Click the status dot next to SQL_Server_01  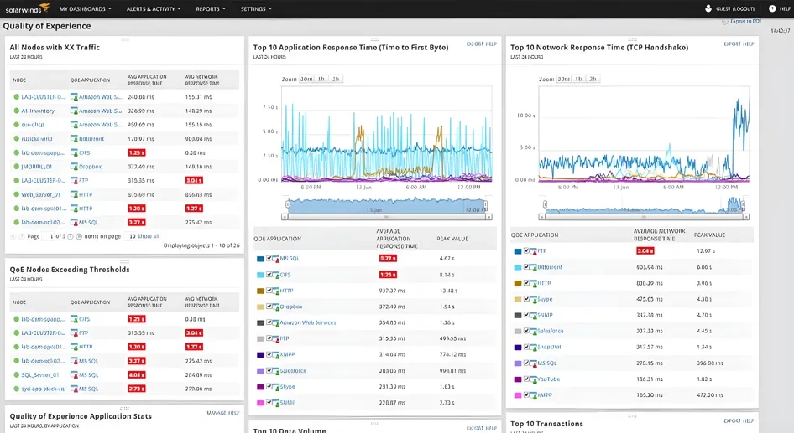pyautogui.click(x=16, y=375)
